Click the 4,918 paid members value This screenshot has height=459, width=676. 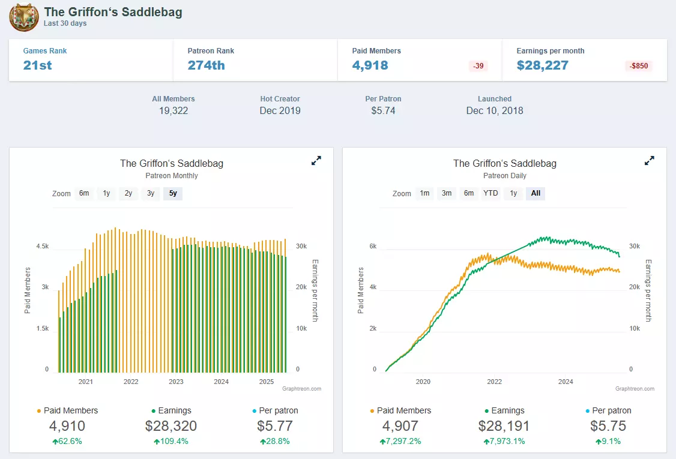[x=370, y=65]
